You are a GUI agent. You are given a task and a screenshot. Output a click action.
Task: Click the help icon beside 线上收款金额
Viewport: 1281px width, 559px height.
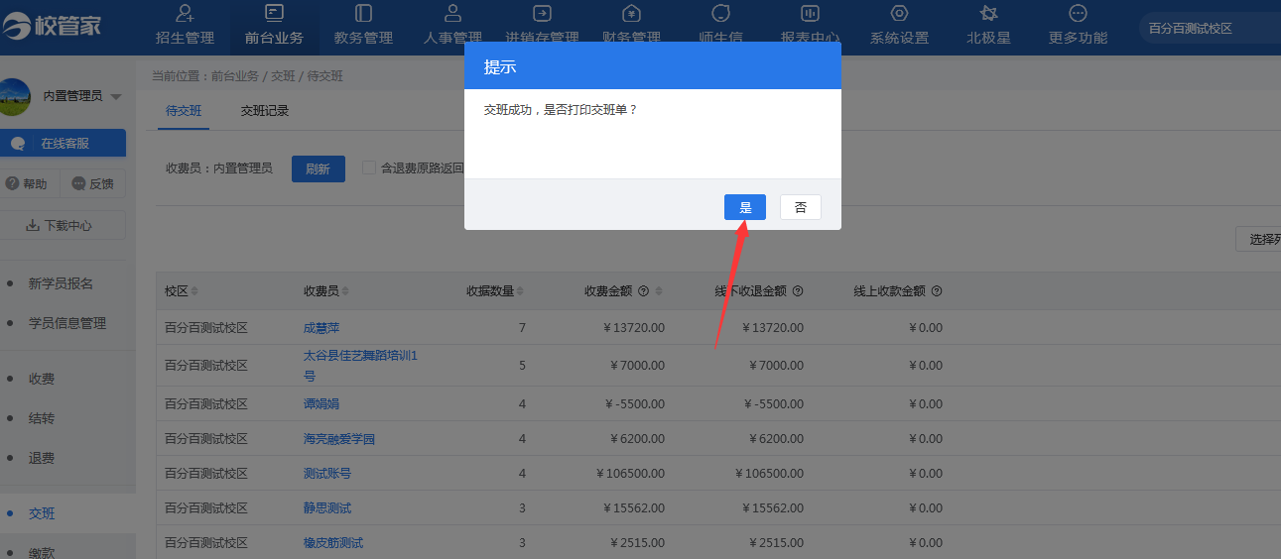click(x=937, y=291)
